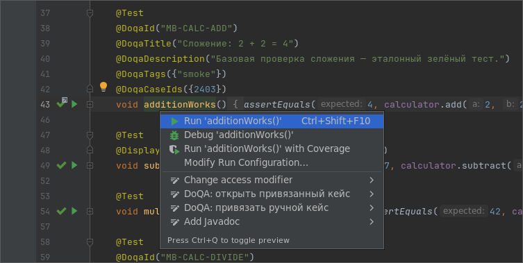Click fold end marker on line 48
The width and height of the screenshot is (523, 263).
(90, 150)
